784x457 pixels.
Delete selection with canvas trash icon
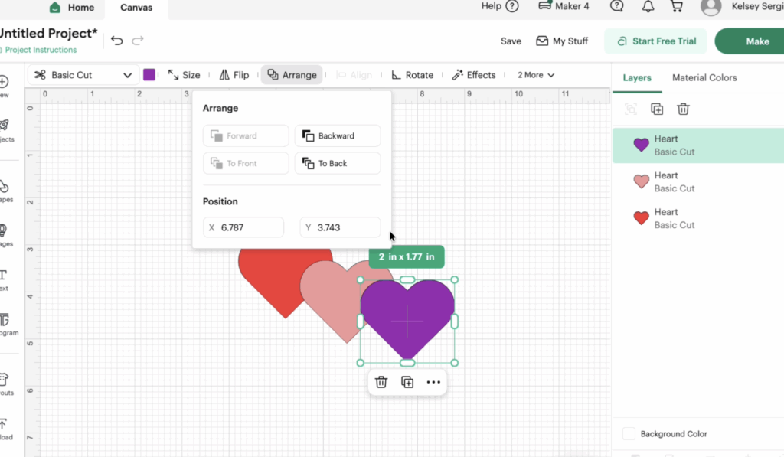381,383
